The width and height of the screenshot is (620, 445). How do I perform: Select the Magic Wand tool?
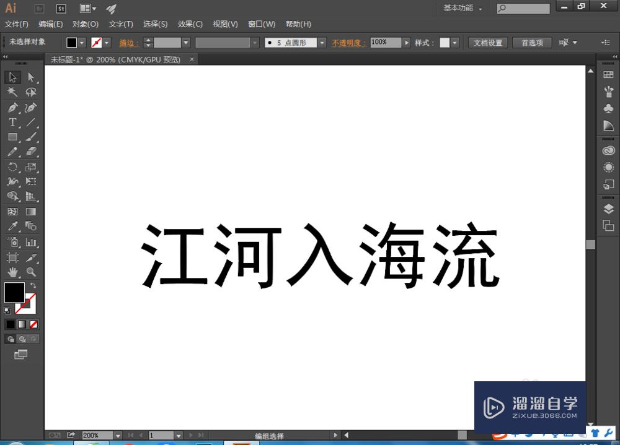(x=14, y=92)
